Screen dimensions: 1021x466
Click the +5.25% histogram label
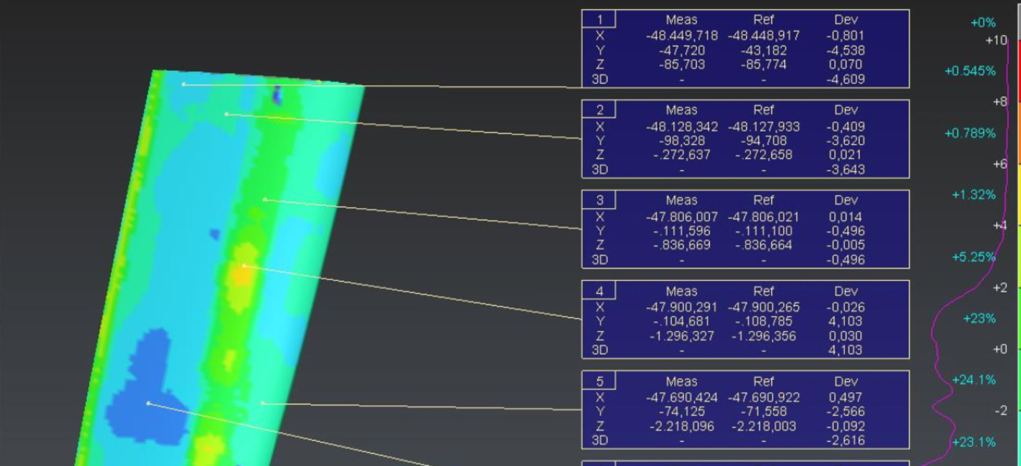tap(974, 257)
